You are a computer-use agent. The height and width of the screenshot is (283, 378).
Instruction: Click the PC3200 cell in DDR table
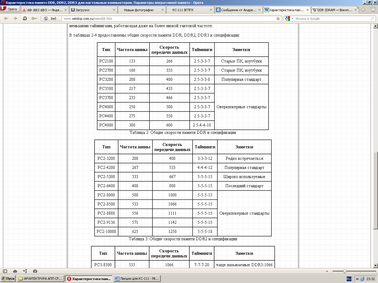pyautogui.click(x=106, y=79)
